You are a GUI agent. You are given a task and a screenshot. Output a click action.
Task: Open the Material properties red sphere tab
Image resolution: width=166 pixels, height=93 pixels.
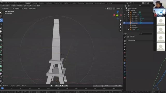click(125, 78)
